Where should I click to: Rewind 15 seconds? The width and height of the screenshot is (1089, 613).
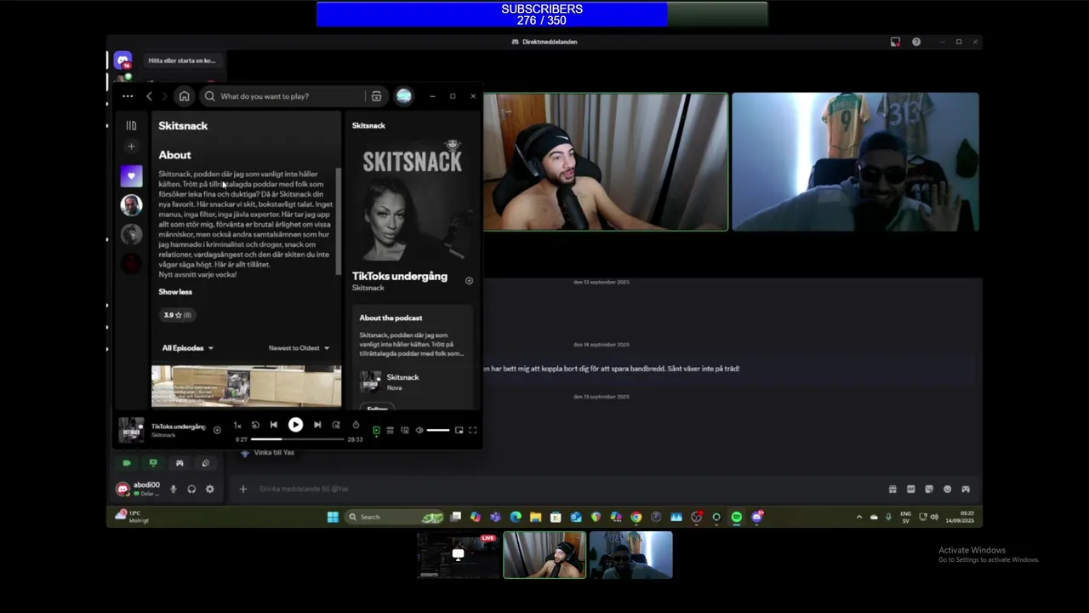[x=255, y=425]
